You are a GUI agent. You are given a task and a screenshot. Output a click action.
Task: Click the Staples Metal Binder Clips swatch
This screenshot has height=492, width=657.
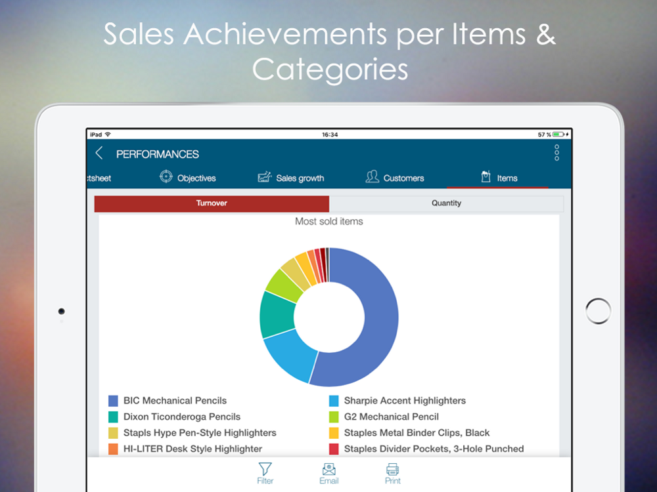click(x=334, y=432)
